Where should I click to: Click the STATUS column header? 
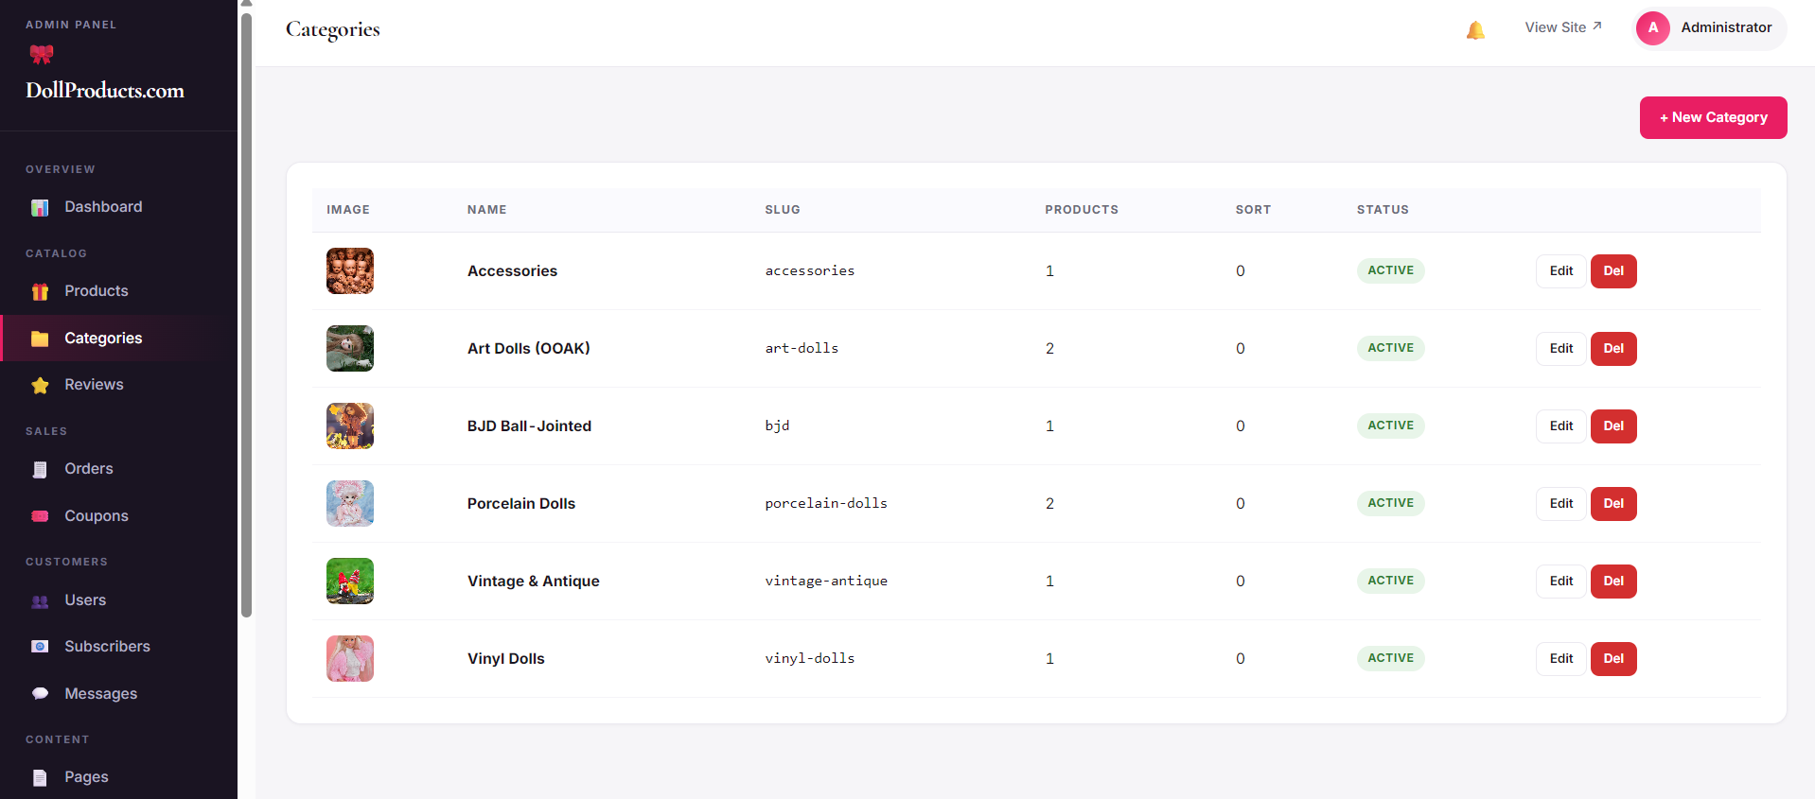(1383, 210)
